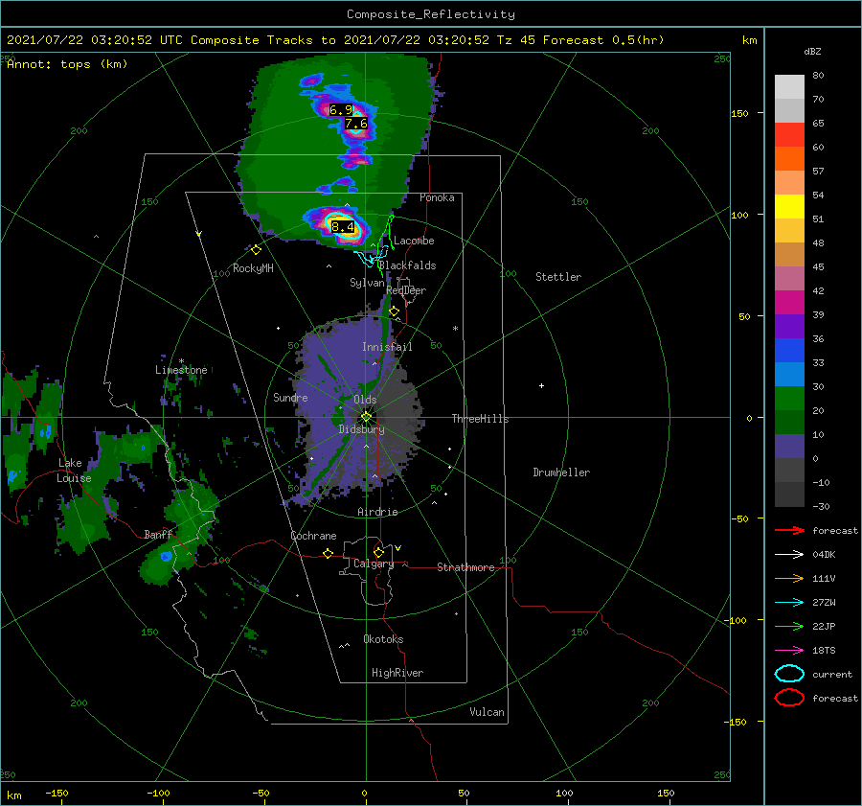Image resolution: width=862 pixels, height=806 pixels.
Task: Click the magenta 18TS arrow icon
Action: tap(789, 651)
